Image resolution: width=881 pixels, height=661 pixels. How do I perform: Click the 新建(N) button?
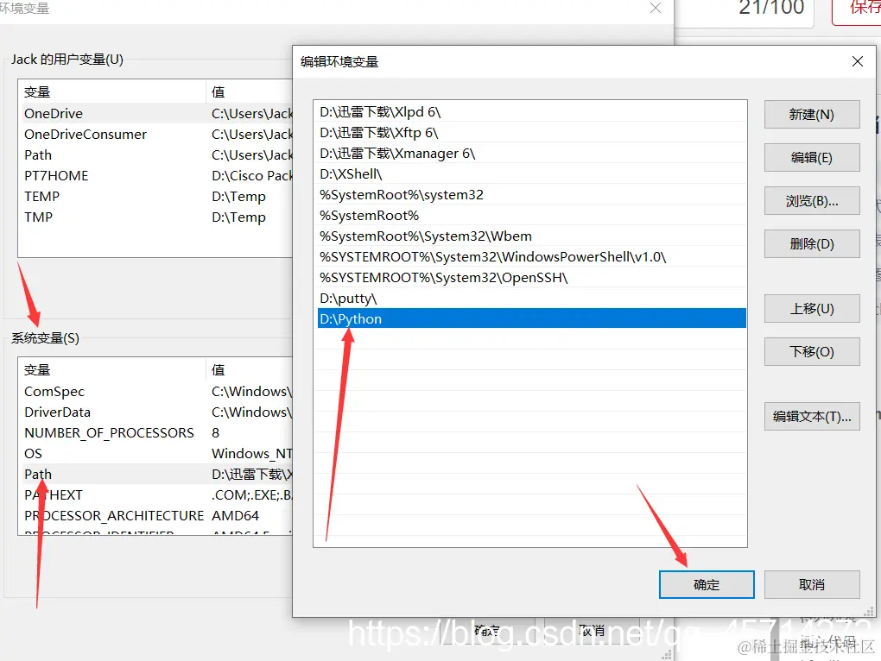tap(811, 115)
